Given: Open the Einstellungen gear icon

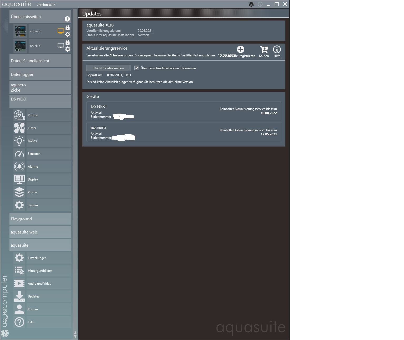Looking at the screenshot, I should click(19, 258).
